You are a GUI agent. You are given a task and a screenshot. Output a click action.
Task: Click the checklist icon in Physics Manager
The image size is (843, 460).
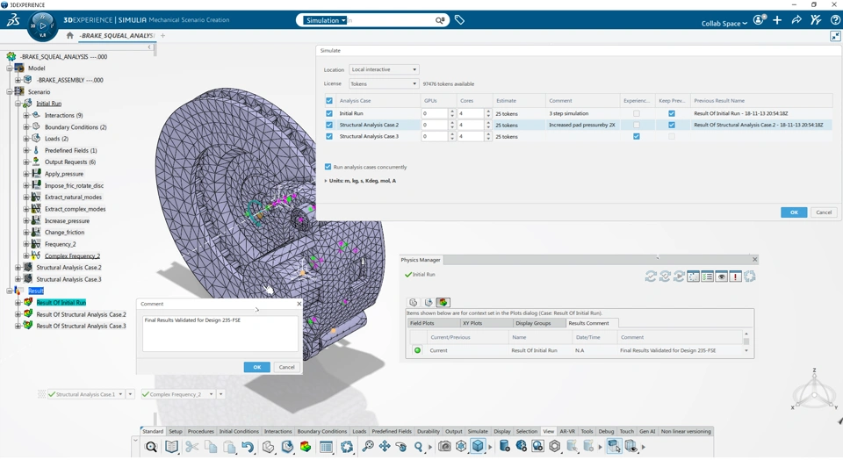point(708,277)
